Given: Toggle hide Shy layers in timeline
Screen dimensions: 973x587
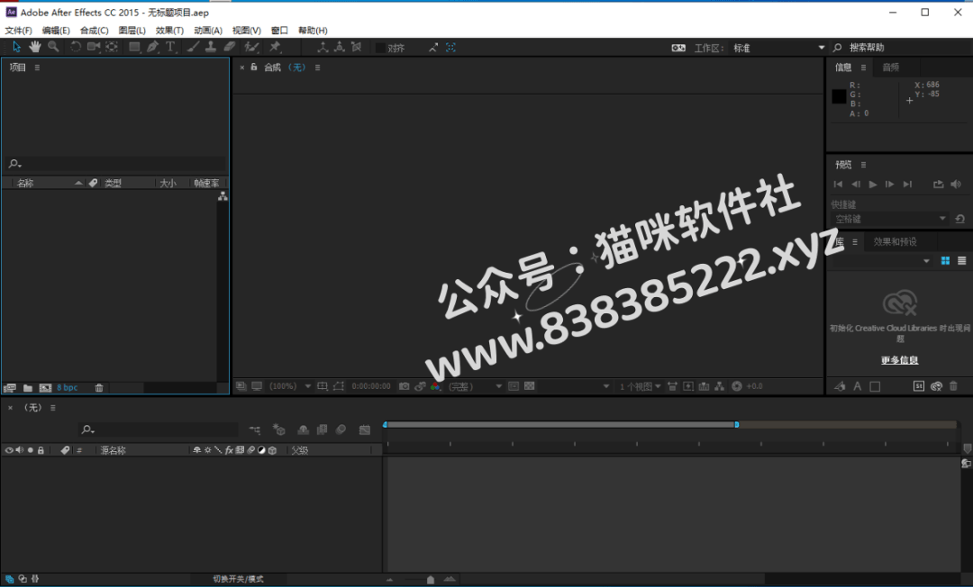Looking at the screenshot, I should click(x=303, y=429).
